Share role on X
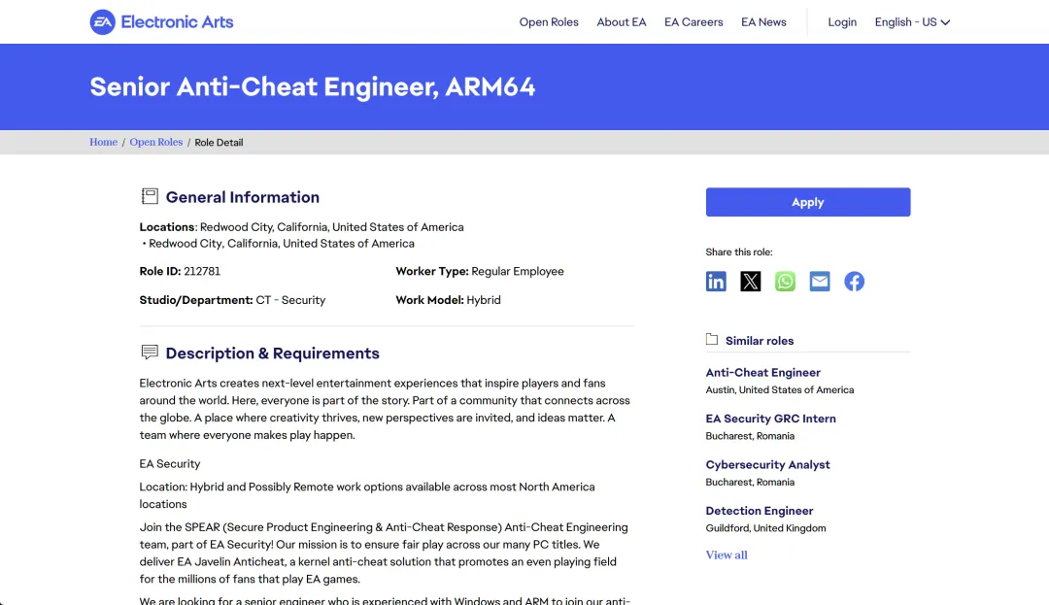1049x605 pixels. pos(751,282)
